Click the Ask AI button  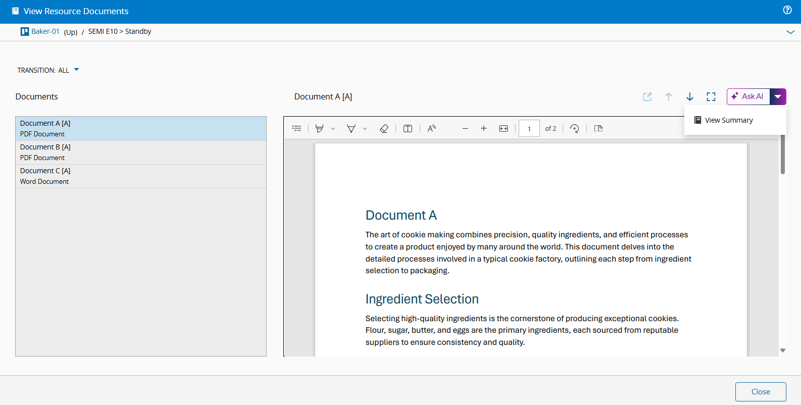(748, 96)
